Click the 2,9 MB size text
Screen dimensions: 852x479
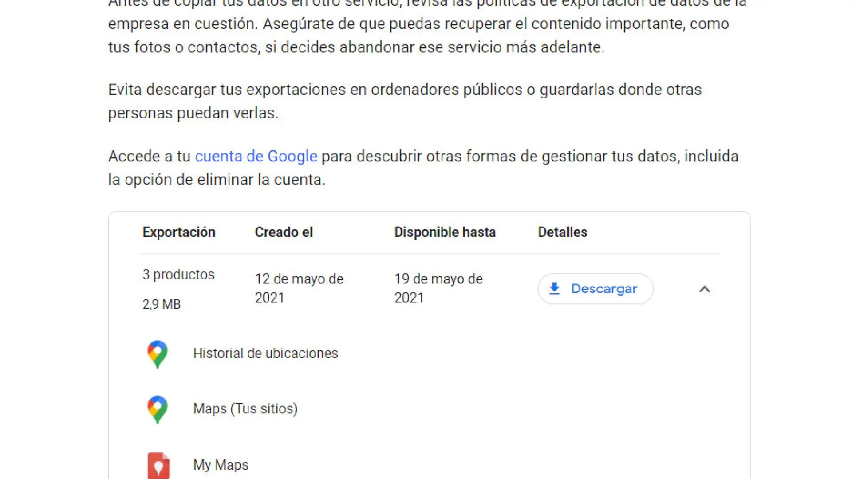click(x=161, y=304)
